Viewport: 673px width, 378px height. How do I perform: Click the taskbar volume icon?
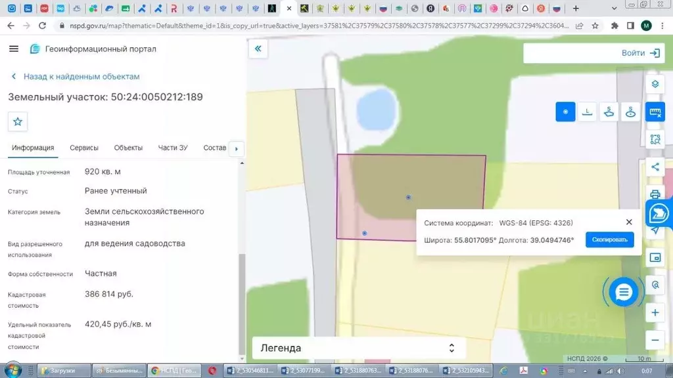620,371
